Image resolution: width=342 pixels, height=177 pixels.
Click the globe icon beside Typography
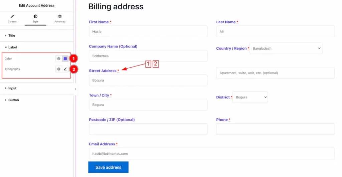59,69
